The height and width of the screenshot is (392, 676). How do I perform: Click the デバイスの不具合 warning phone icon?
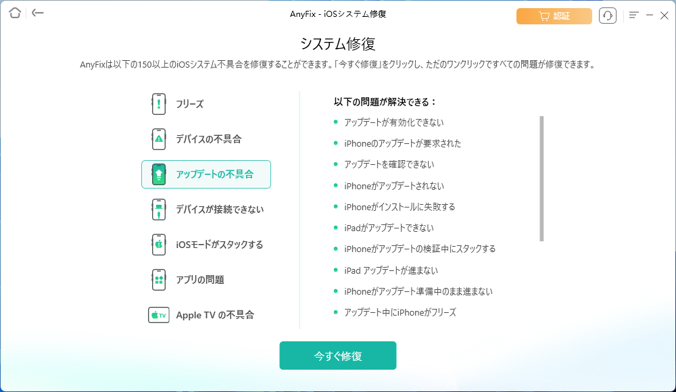(x=159, y=139)
